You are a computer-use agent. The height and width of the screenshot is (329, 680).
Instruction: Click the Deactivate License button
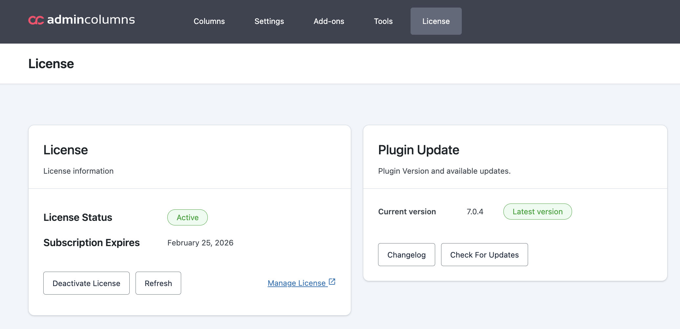(86, 283)
